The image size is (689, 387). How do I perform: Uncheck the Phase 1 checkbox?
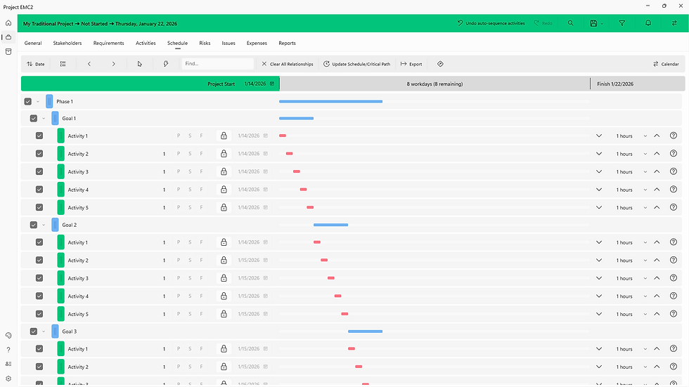(27, 101)
